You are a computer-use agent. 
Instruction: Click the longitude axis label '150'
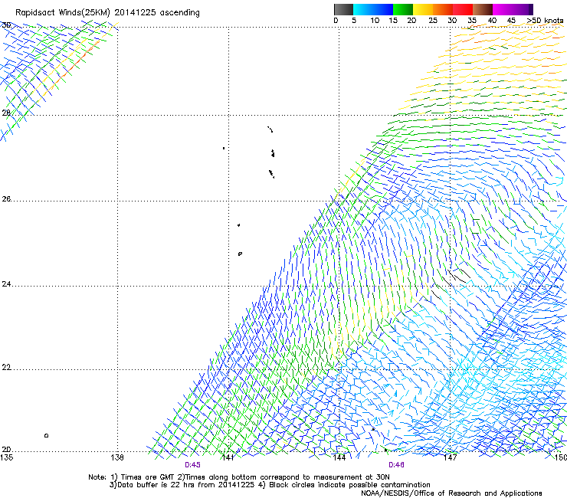[x=561, y=457]
